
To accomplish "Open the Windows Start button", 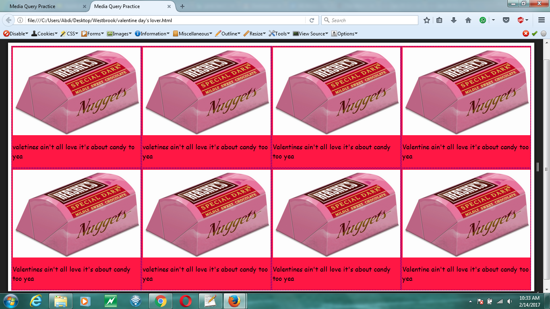I will click(10, 301).
